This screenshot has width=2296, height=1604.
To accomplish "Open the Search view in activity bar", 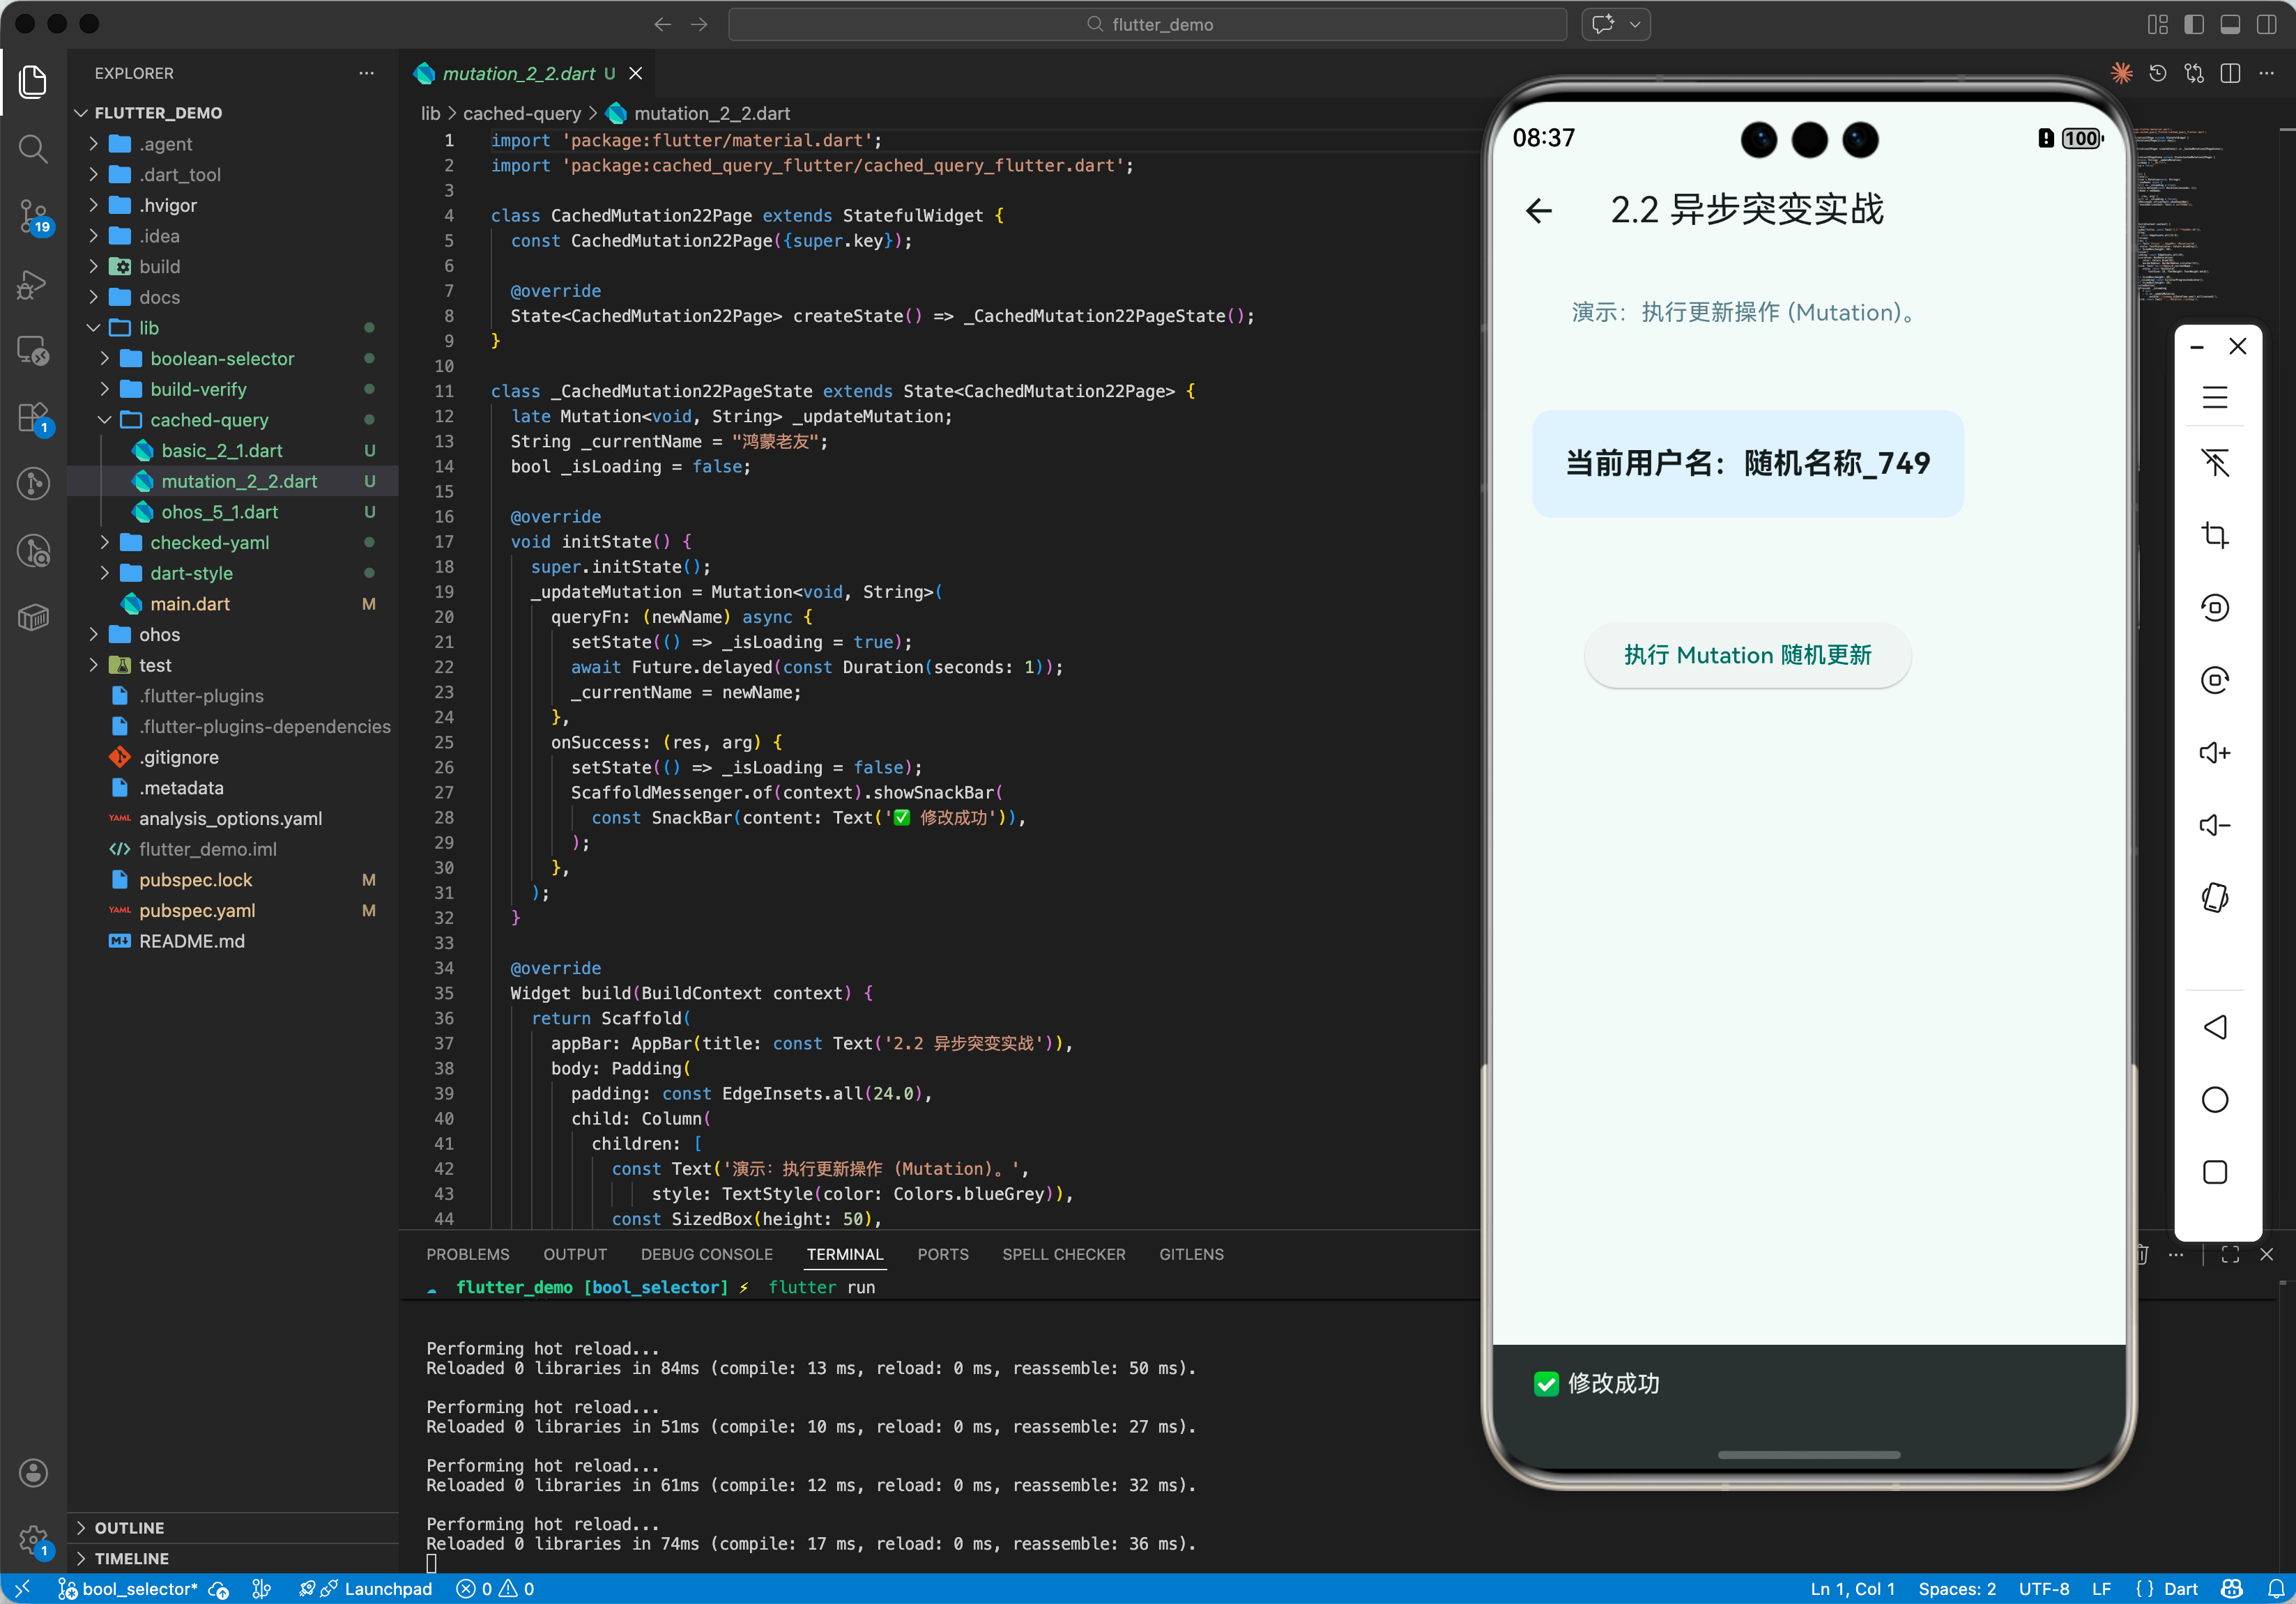I will [x=33, y=149].
